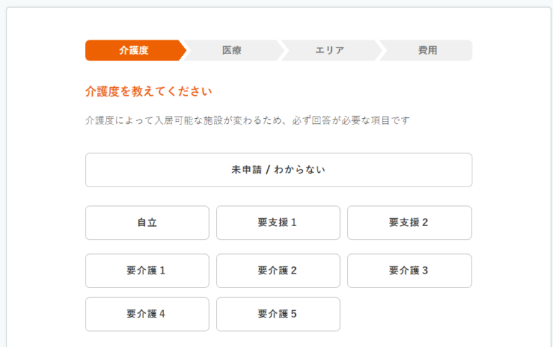Select 要介護 1 care level
This screenshot has width=553, height=347.
tap(147, 271)
